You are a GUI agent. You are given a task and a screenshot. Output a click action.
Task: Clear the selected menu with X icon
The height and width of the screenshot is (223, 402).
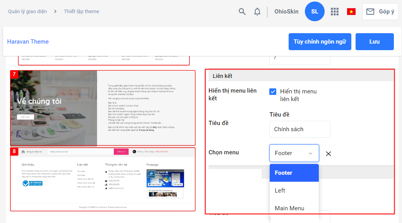click(328, 154)
